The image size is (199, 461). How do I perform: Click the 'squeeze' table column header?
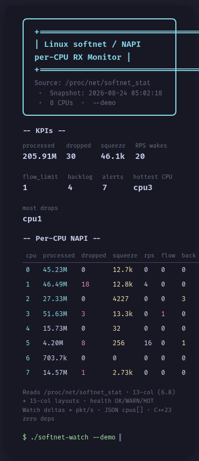(x=125, y=255)
